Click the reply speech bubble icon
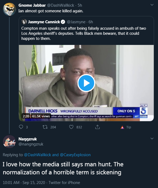 21,127
